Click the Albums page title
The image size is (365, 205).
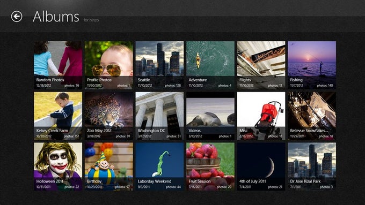(x=56, y=17)
